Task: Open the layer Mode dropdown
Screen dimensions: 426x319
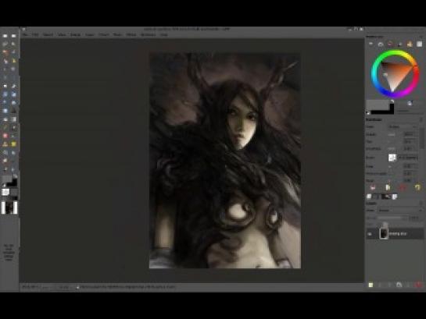Action: [400, 211]
